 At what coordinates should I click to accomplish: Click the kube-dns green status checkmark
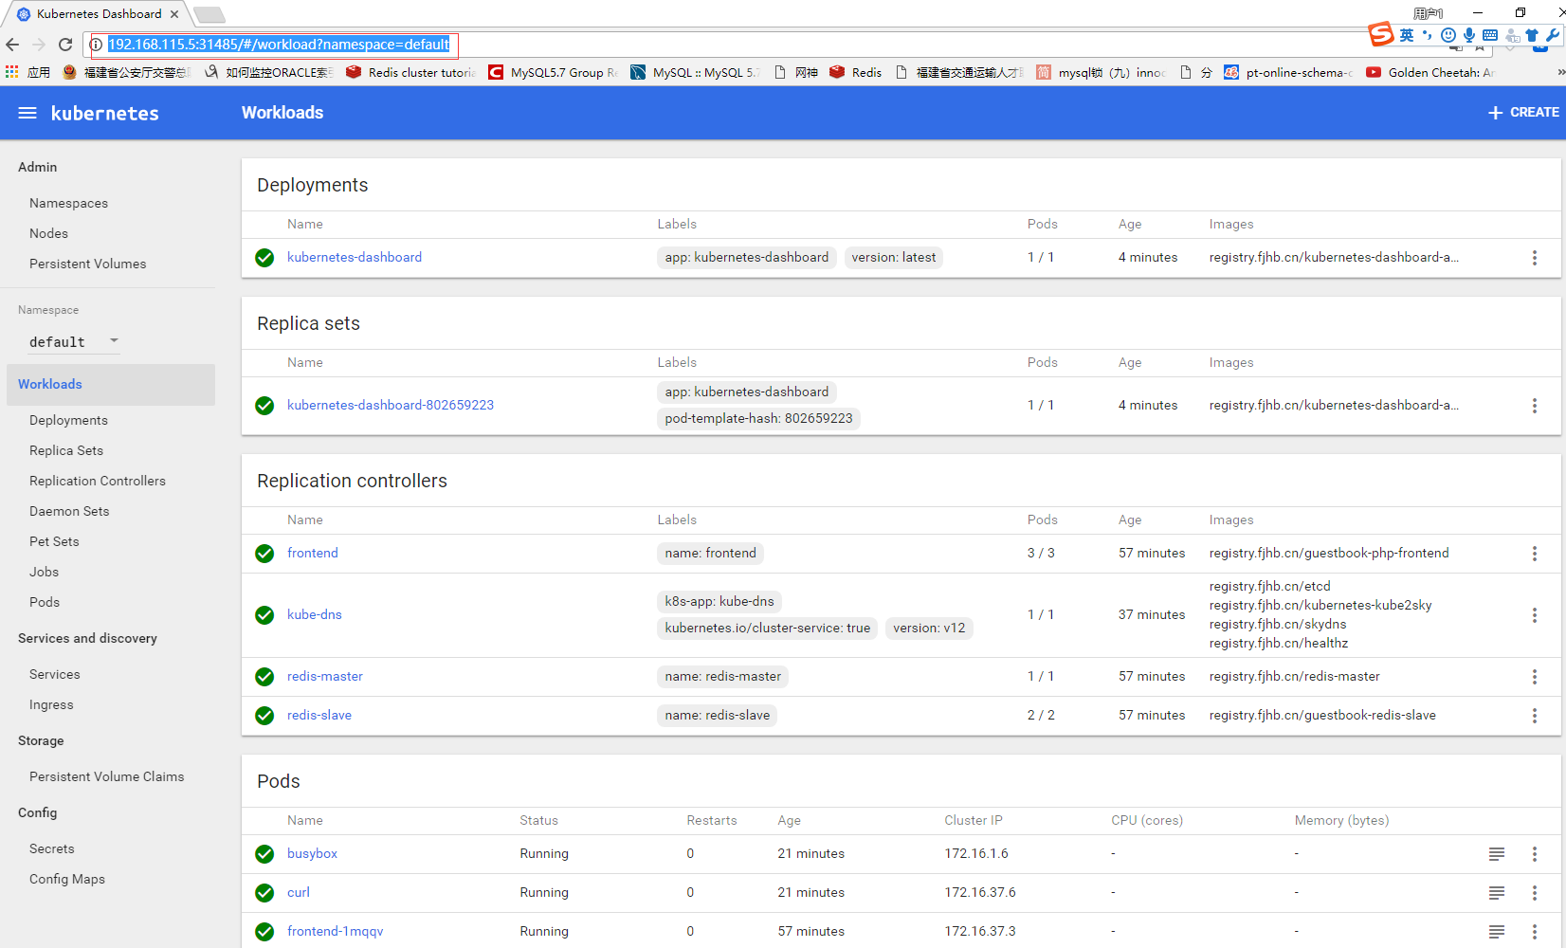pyautogui.click(x=264, y=615)
